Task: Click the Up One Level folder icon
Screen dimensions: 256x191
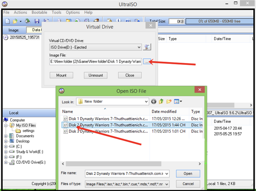Action: pyautogui.click(x=161, y=101)
